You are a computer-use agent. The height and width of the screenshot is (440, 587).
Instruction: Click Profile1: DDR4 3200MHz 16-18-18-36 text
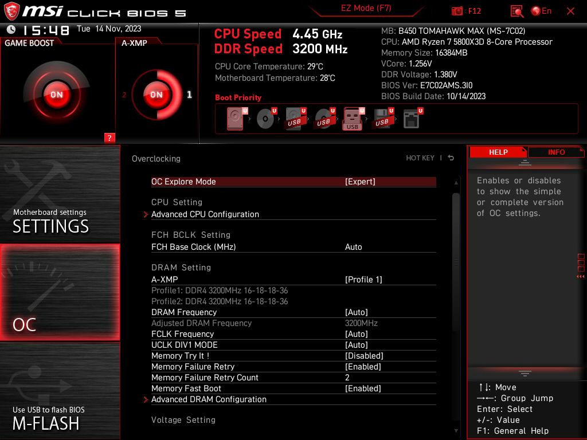[220, 290]
